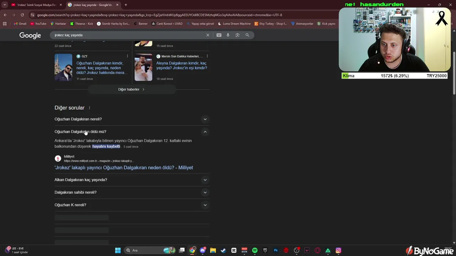Open more options for GZT news card
The image size is (456, 256).
(127, 56)
